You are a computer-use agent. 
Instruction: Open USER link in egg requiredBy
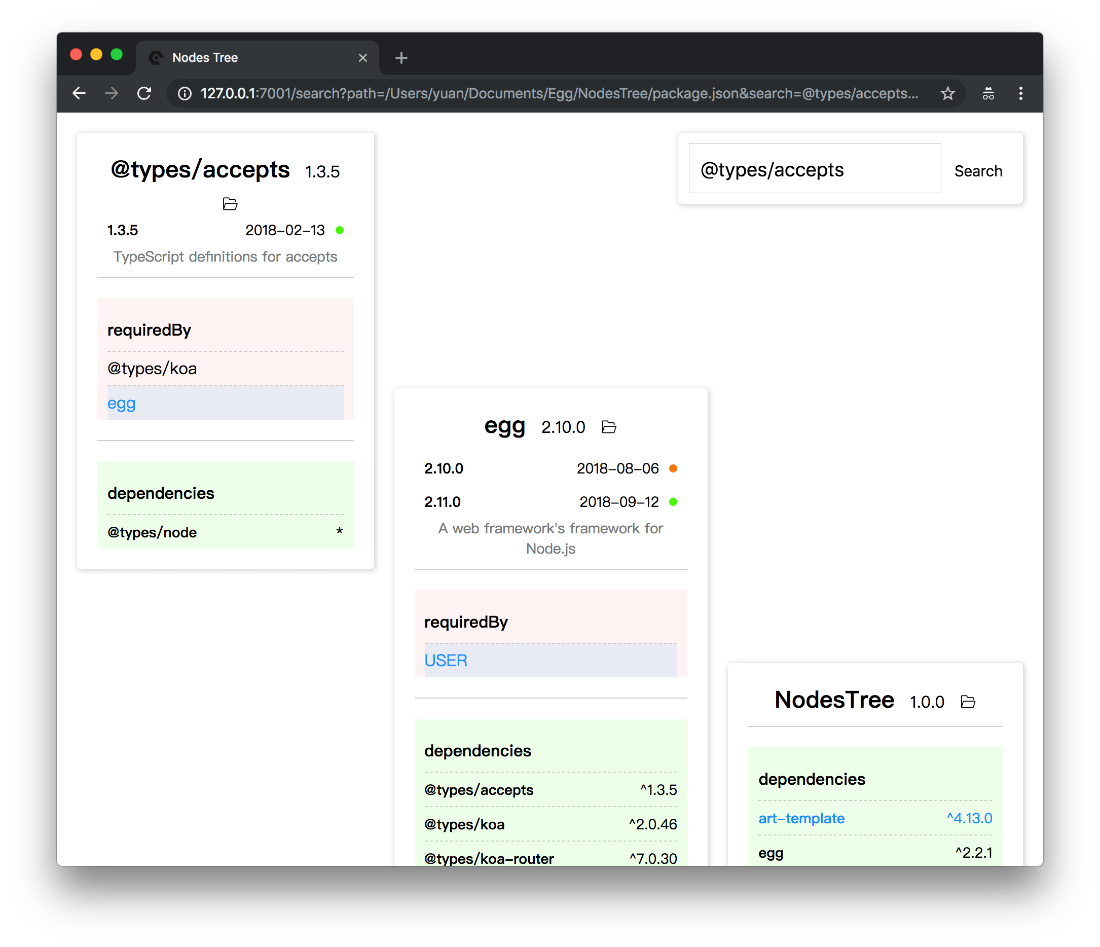446,661
